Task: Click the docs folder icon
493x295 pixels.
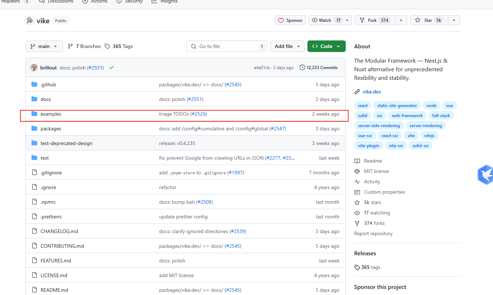Action: (34, 99)
